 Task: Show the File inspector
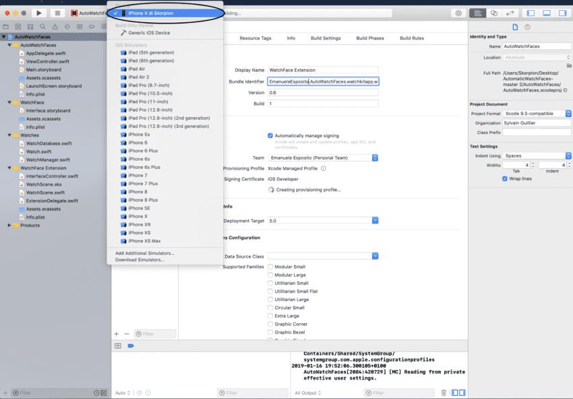tap(515, 27)
